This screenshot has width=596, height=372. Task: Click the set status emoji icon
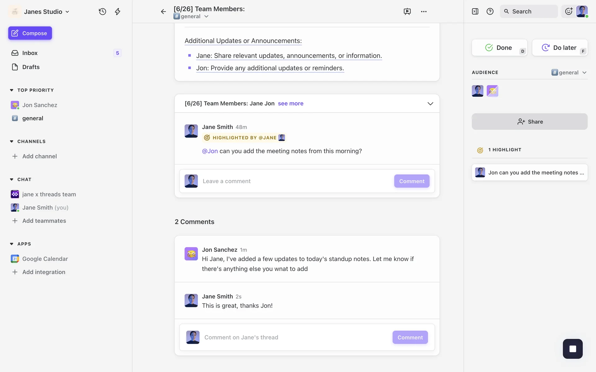(568, 11)
